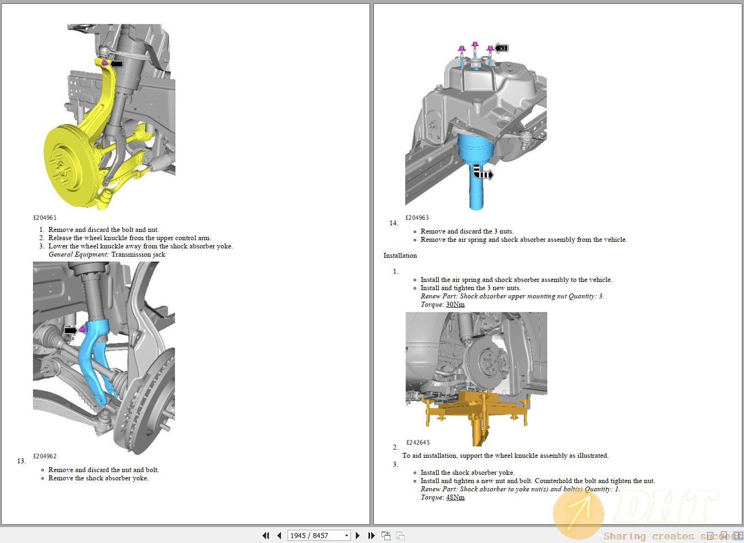The height and width of the screenshot is (543, 744).
Task: Click 'To aid installation, support the wheel knuckle' sentence
Action: [x=505, y=456]
